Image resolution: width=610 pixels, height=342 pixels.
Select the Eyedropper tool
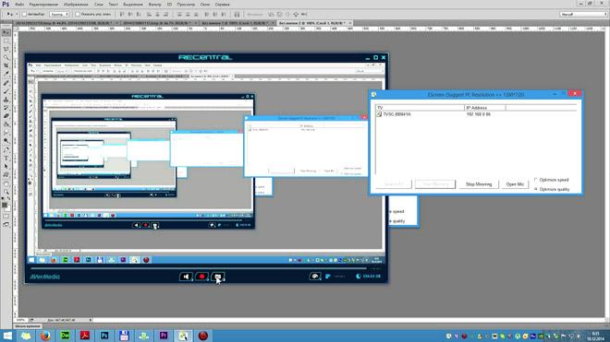6,74
